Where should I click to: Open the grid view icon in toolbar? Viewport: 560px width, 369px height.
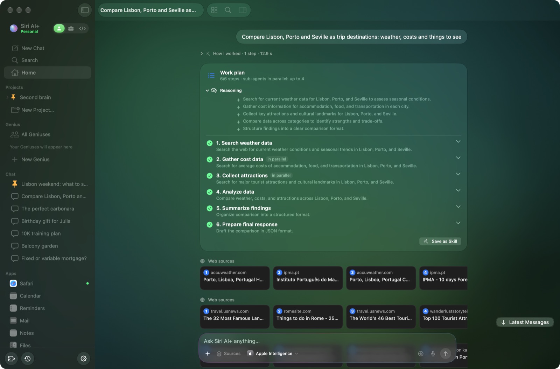[x=215, y=10]
